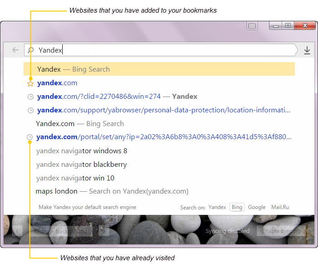318x272 pixels.
Task: Choose 'yandex navigator win 10' suggestion
Action: tap(75, 178)
